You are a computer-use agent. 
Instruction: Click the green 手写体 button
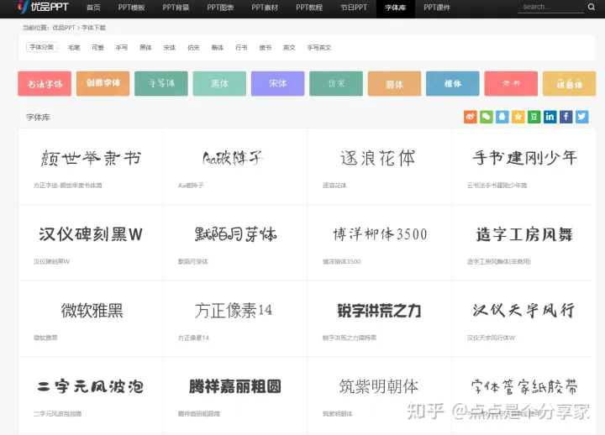point(161,83)
